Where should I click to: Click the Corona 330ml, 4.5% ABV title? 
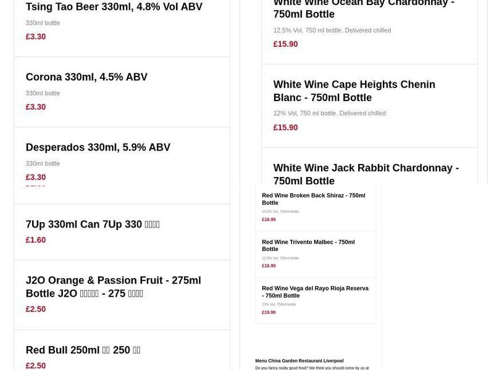[x=86, y=77]
